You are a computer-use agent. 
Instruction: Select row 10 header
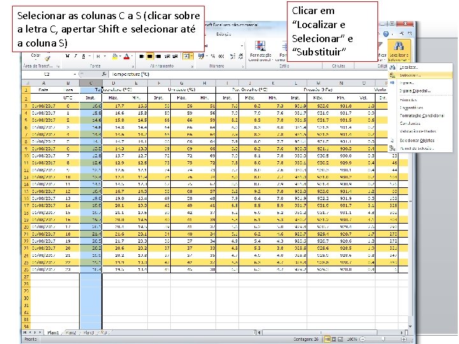click(x=26, y=155)
